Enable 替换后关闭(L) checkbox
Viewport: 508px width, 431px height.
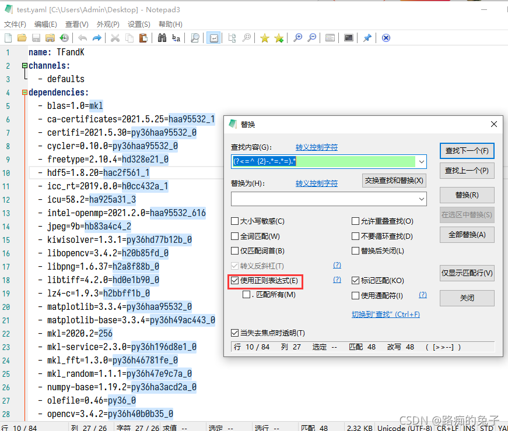[355, 251]
